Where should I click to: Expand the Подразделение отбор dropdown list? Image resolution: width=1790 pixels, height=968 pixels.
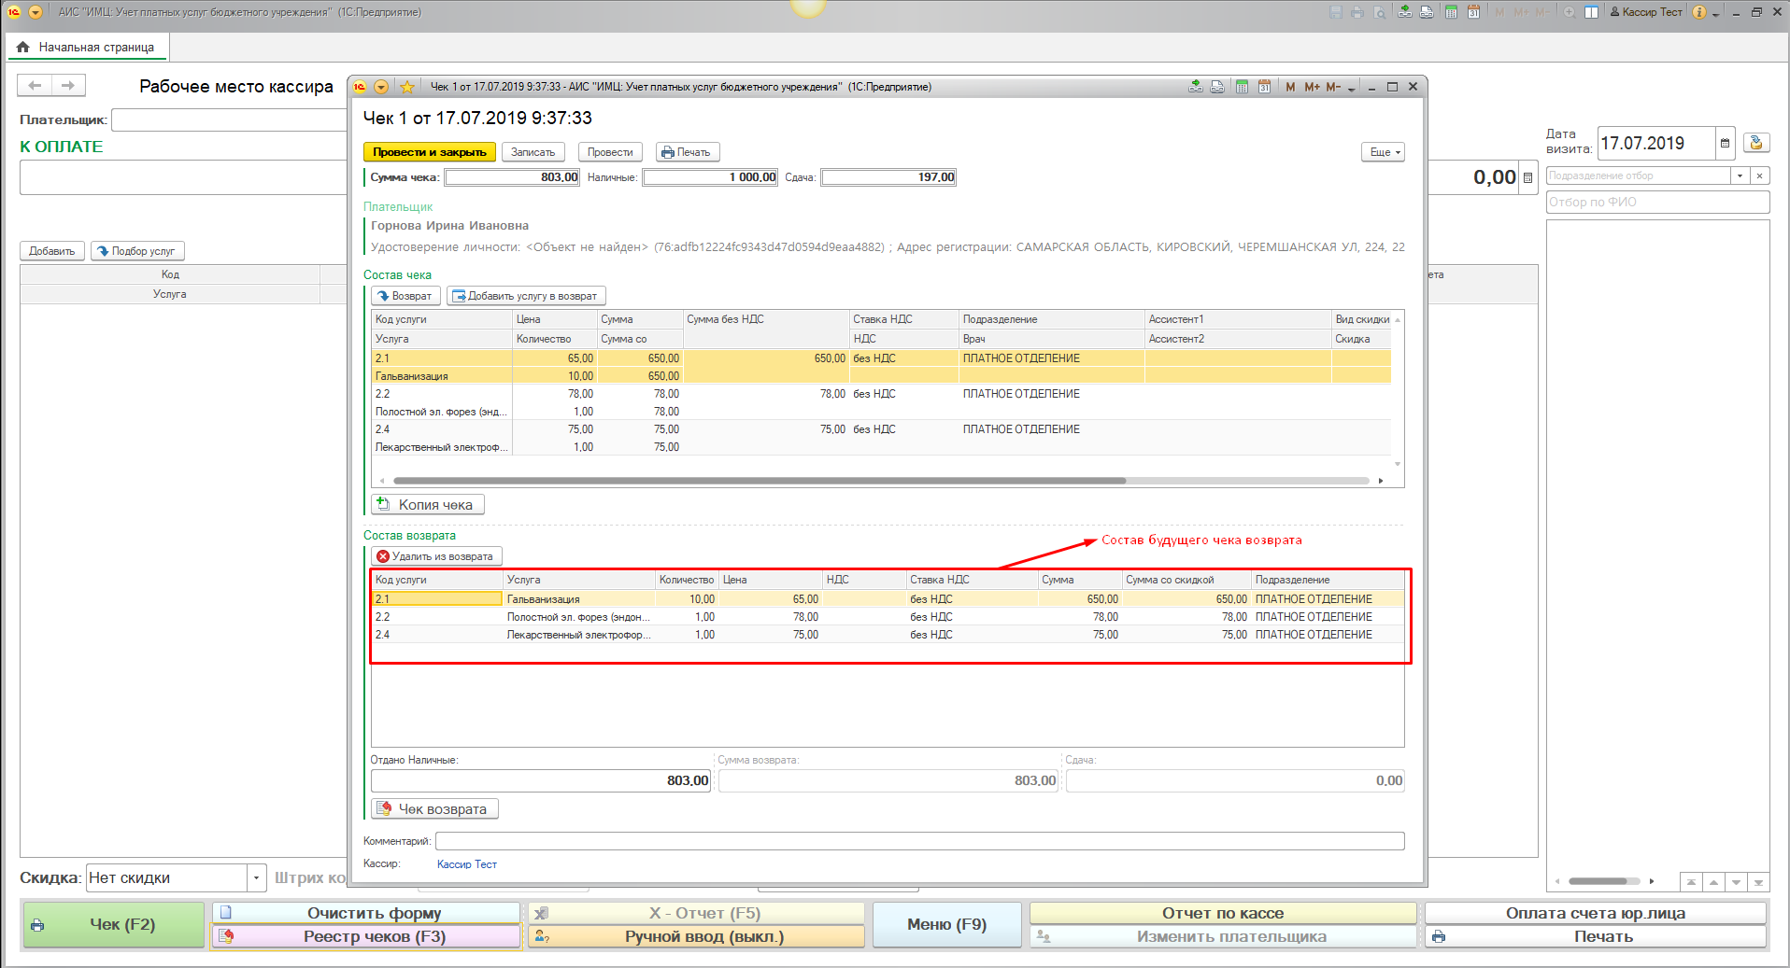point(1740,175)
